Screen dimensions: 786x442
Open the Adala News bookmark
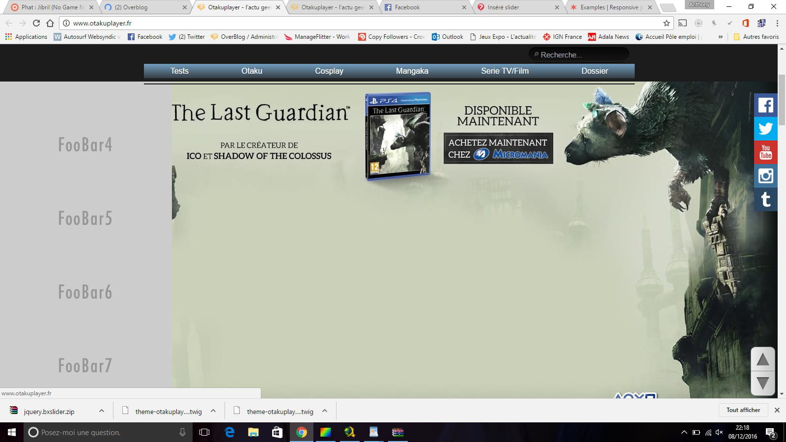pyautogui.click(x=608, y=37)
